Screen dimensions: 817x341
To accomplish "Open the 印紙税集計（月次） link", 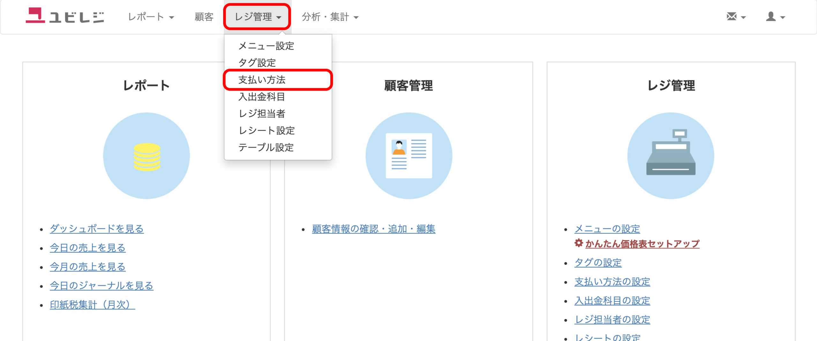I will 93,305.
